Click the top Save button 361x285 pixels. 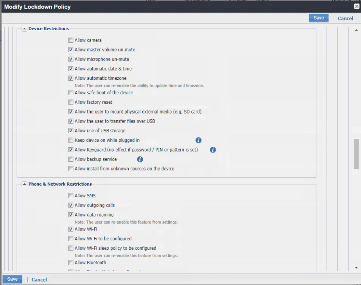318,18
